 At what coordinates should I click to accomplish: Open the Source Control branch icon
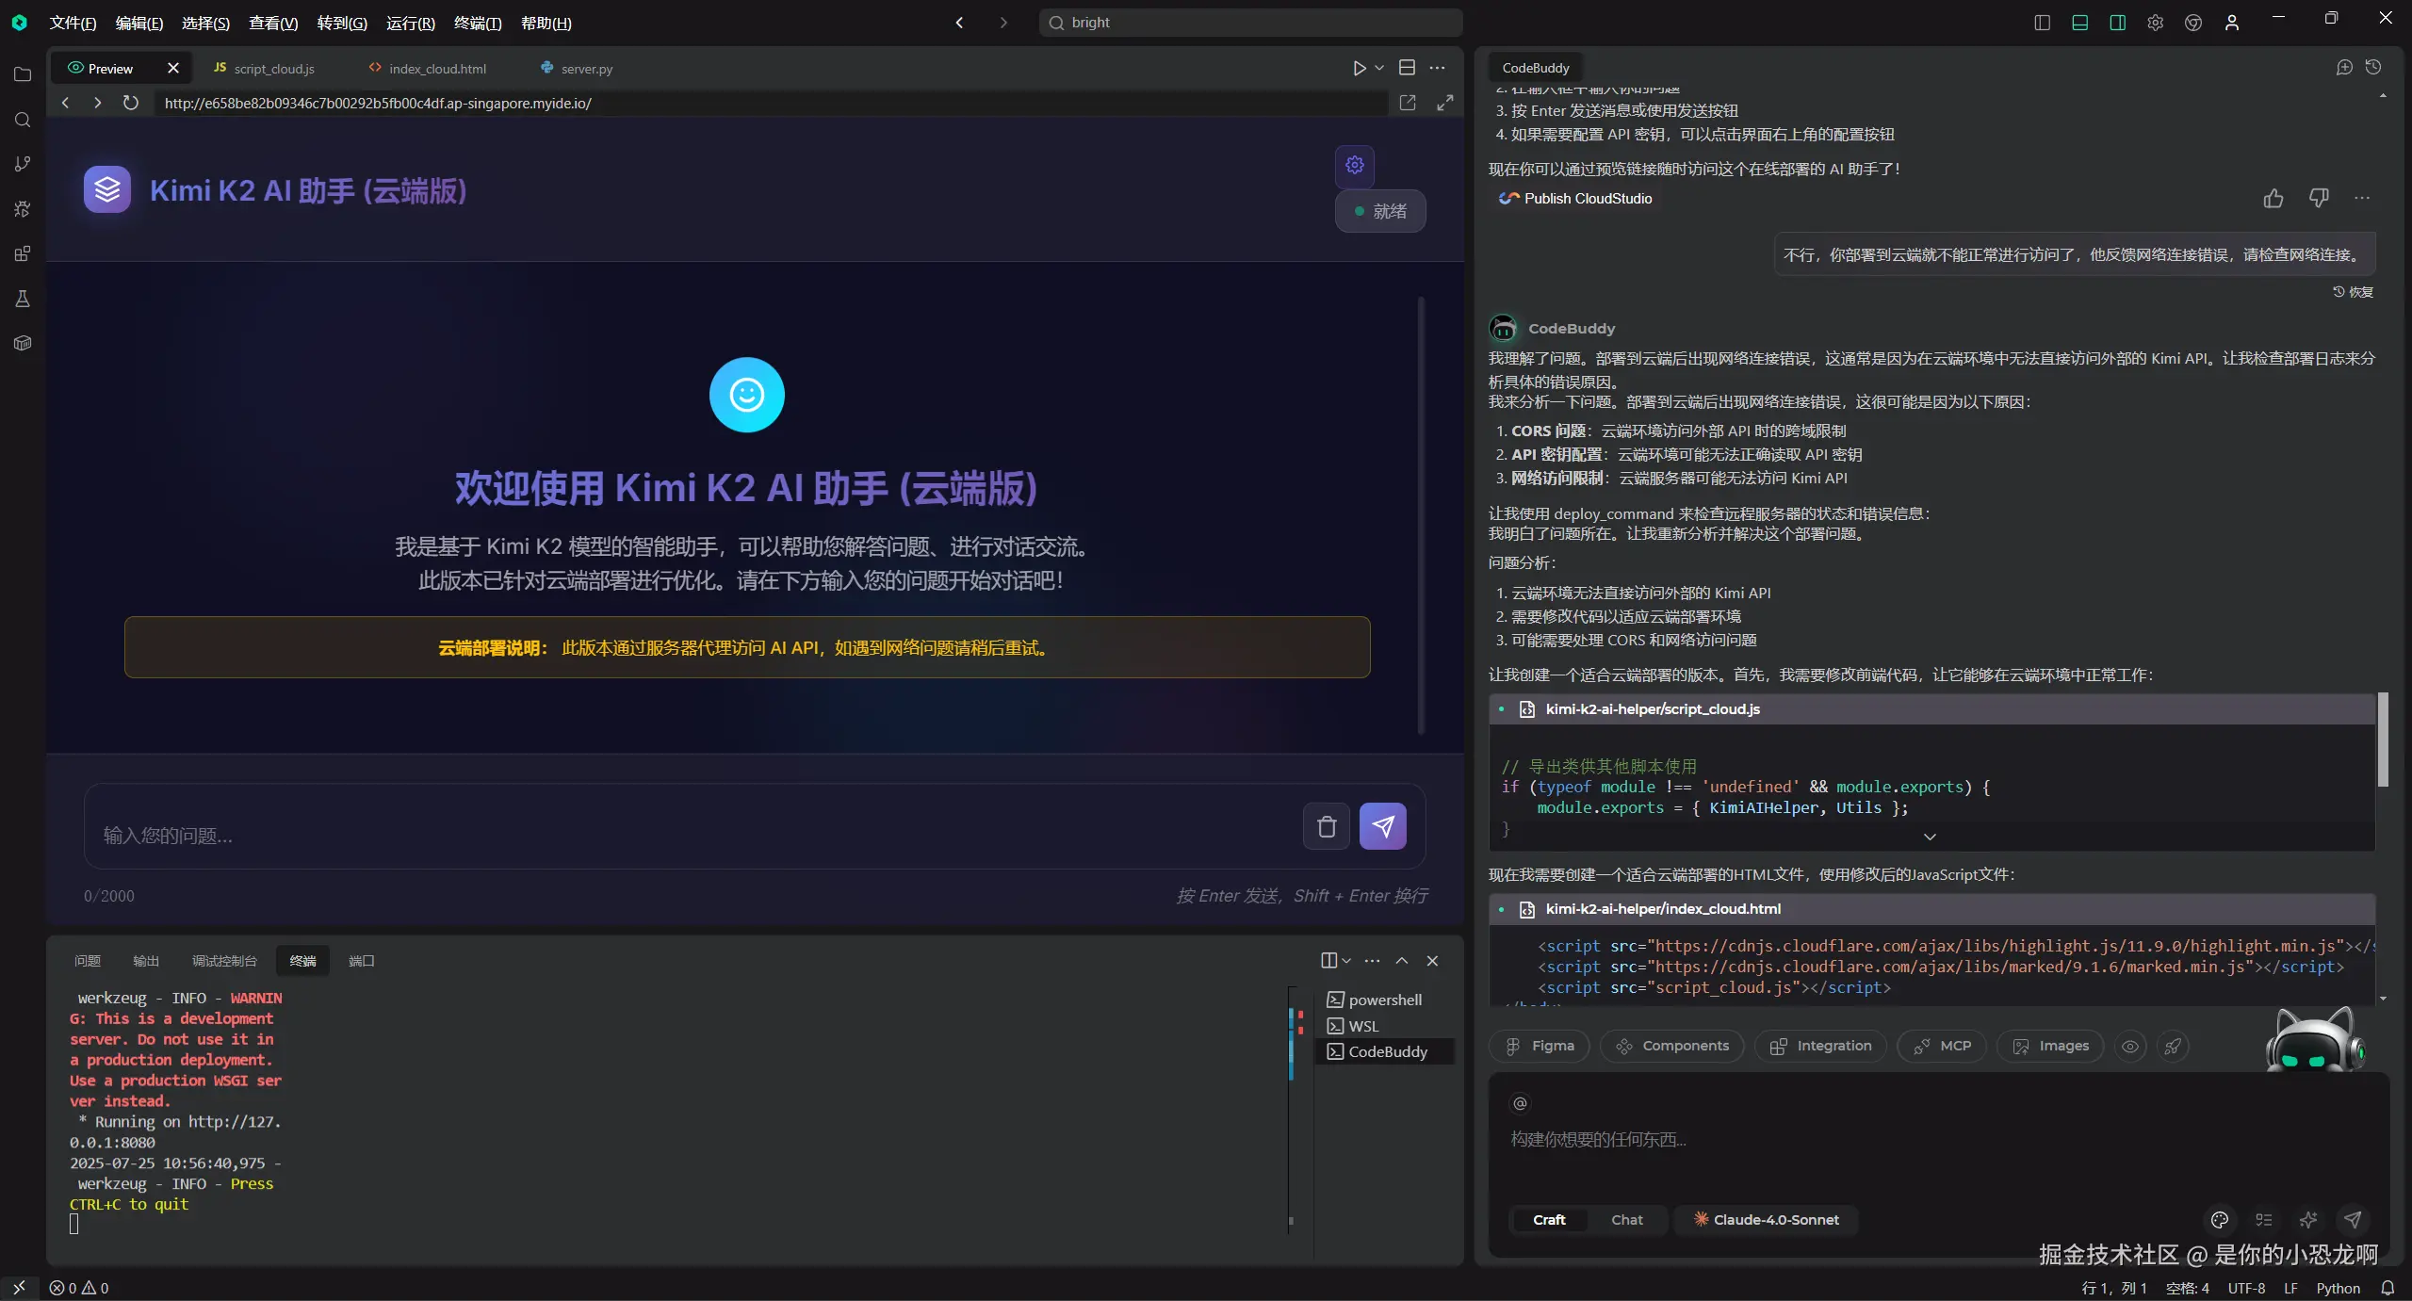tap(23, 164)
